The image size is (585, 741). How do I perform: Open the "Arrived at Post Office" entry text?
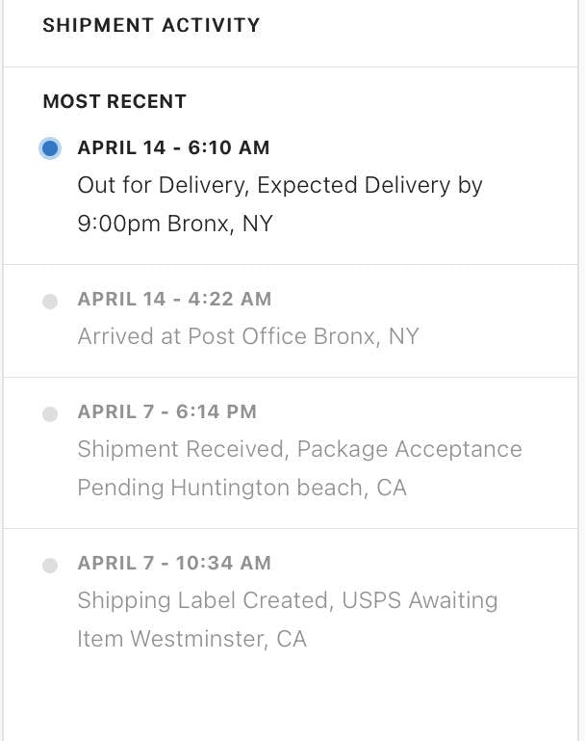pos(192,336)
